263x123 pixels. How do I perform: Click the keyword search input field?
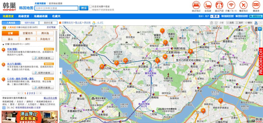(x=56, y=8)
